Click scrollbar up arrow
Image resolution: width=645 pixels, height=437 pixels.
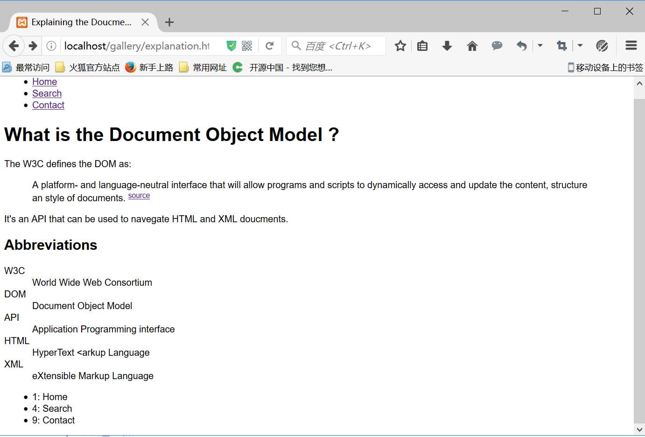coord(639,83)
